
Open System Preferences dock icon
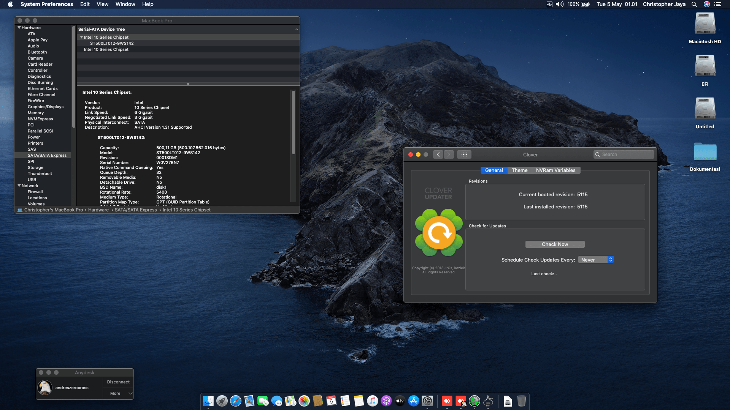coord(427,401)
